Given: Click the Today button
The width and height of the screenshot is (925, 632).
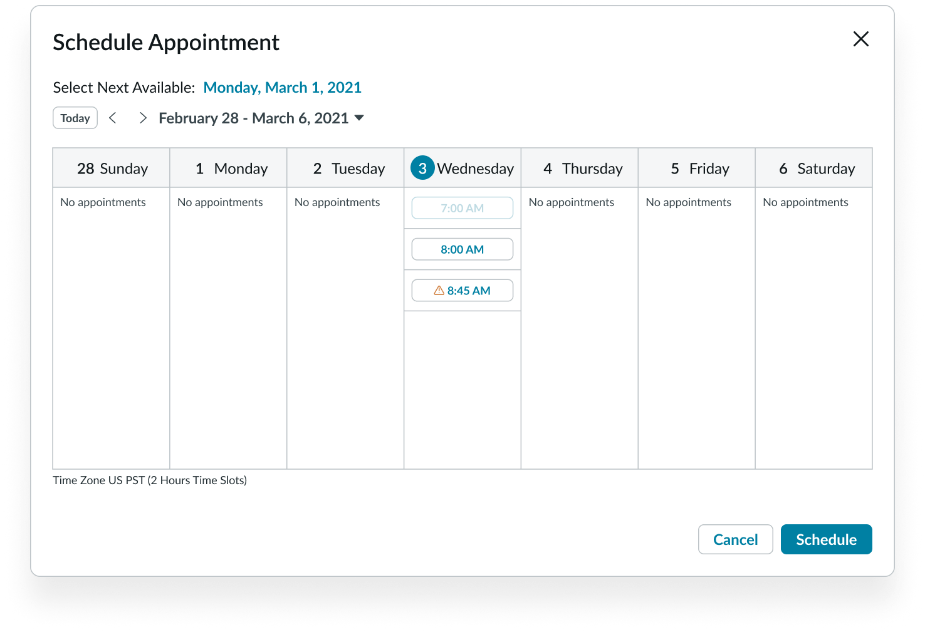Looking at the screenshot, I should [75, 118].
